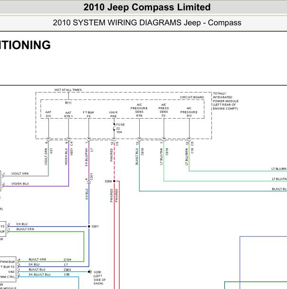This screenshot has width=287, height=289.
Task: Click the "C58" circuit label
Action: pyautogui.click(x=67, y=275)
